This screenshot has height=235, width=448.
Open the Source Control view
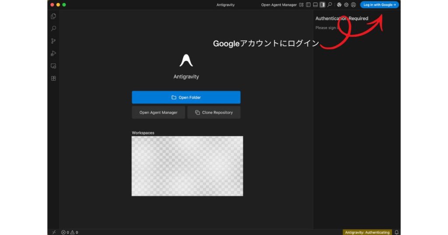point(53,41)
